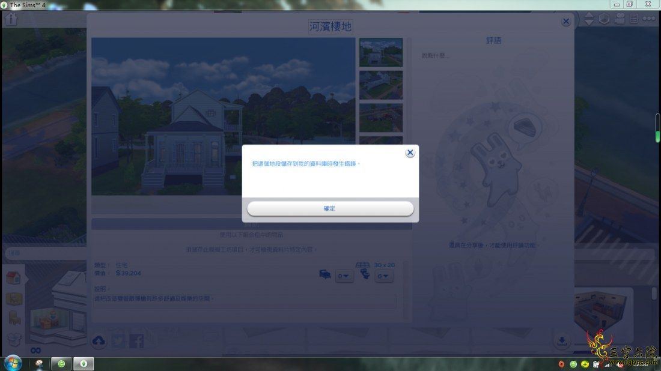Select the second lot preview thumbnail
This screenshot has width=661, height=371.
(380, 85)
